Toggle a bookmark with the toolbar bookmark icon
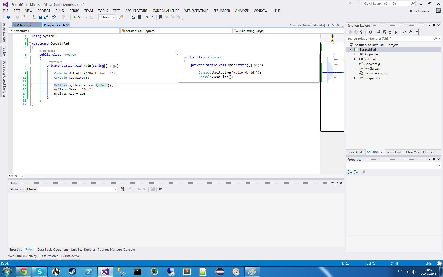Screen dimensions: 443x277 coord(160,17)
